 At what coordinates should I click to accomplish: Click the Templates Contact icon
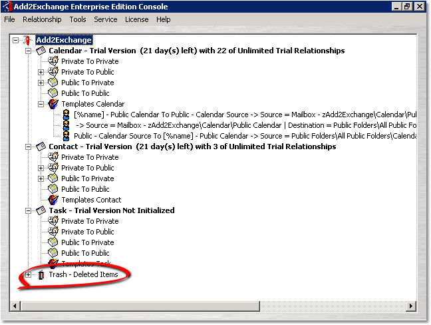point(53,200)
